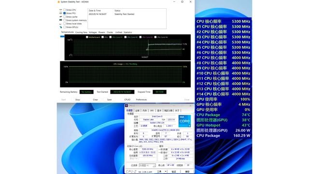The height and width of the screenshot is (174, 309).
Task: Open the 测试分数 tab in CPU-Z
Action: [x=169, y=111]
